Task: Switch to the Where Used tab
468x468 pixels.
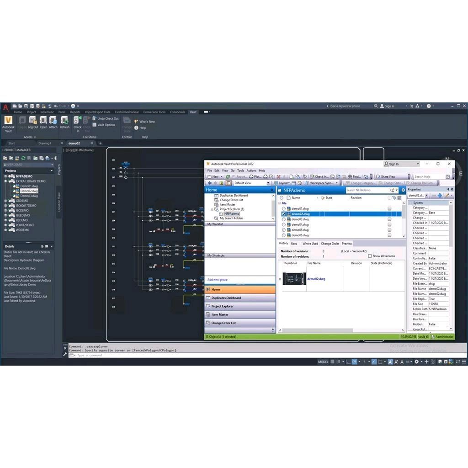Action: tap(310, 244)
